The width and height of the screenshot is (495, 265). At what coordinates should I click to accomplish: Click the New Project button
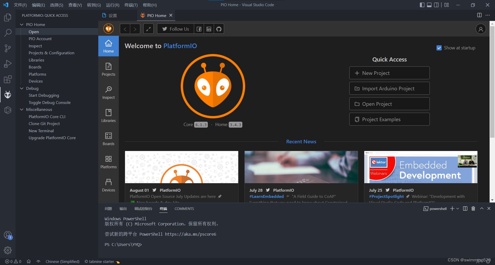click(x=389, y=73)
